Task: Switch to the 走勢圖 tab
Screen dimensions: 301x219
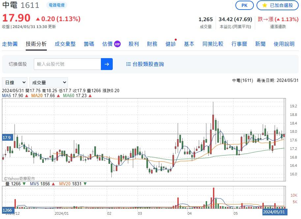Action: click(10, 44)
